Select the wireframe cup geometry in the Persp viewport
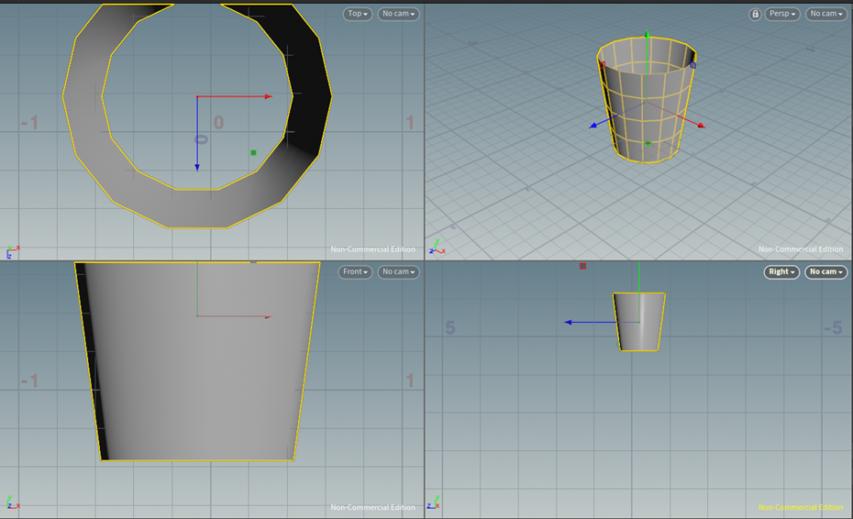Image resolution: width=853 pixels, height=519 pixels. [647, 100]
